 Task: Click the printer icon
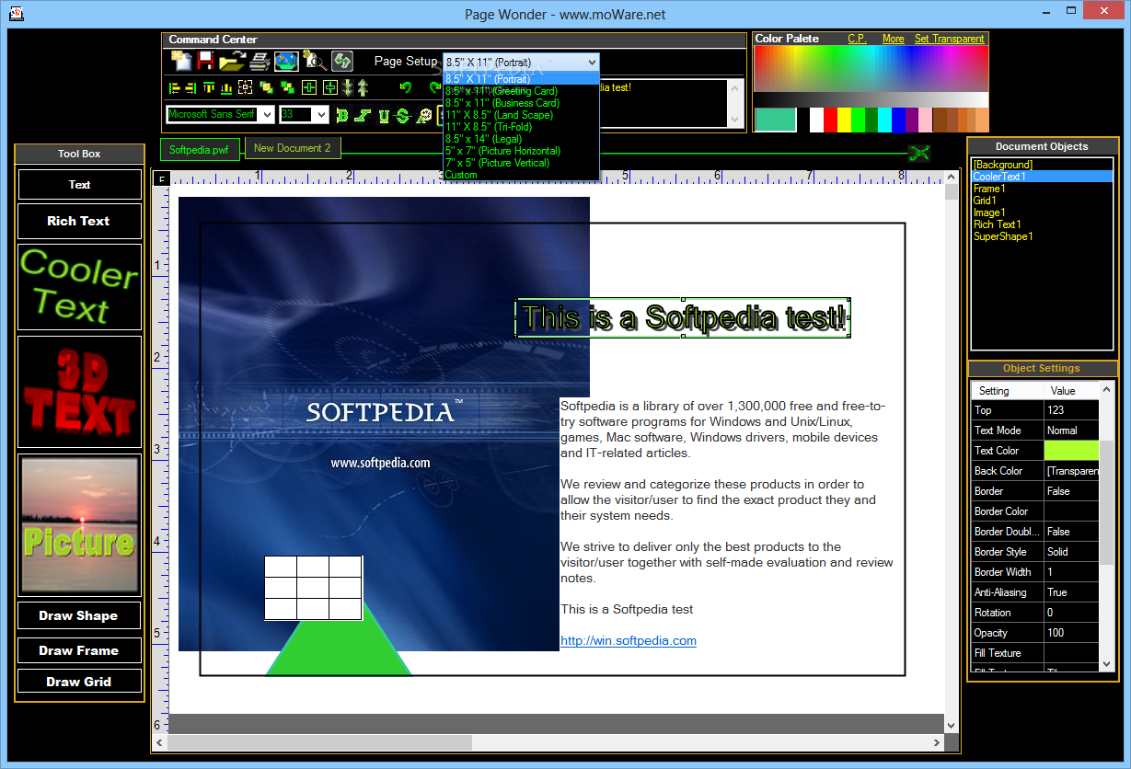coord(259,62)
